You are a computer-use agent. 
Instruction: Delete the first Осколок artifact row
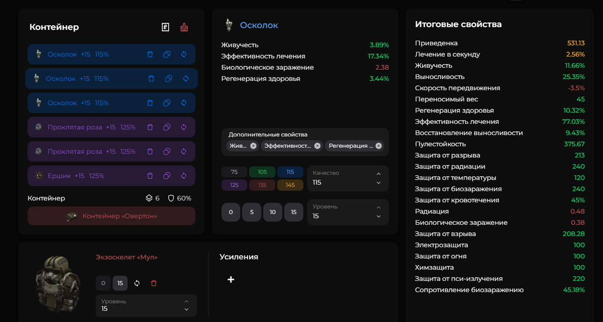[x=150, y=54]
